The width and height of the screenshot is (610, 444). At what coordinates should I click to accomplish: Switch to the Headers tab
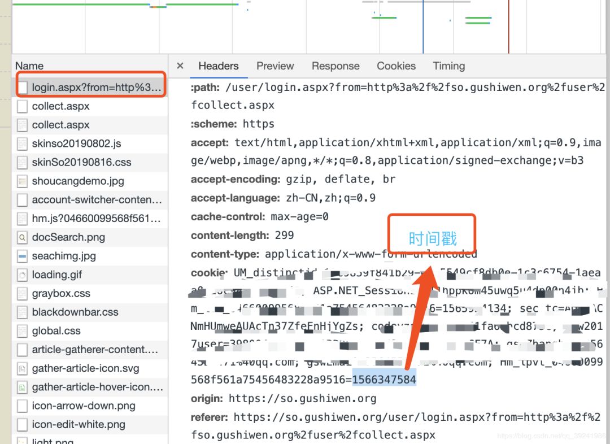coord(218,66)
